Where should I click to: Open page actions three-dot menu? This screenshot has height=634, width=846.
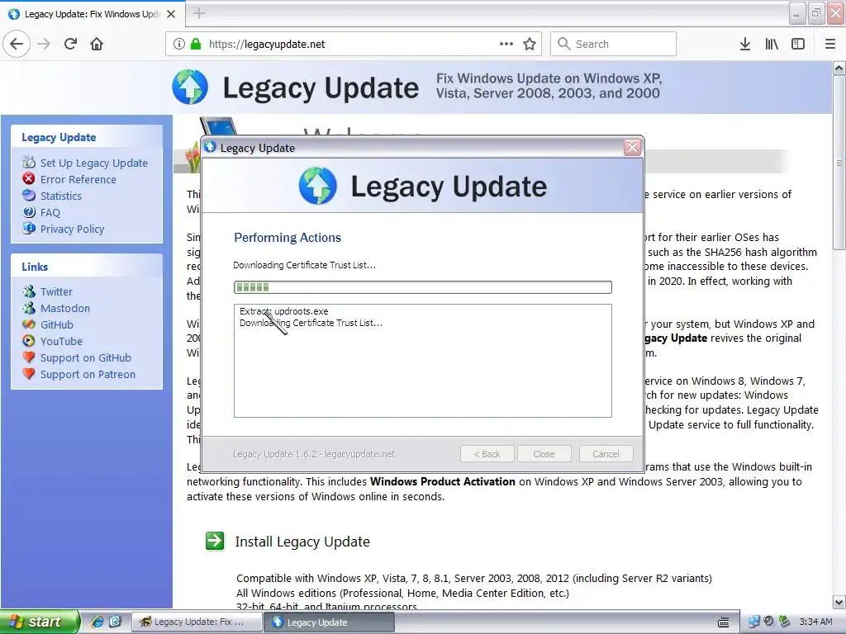click(x=506, y=44)
